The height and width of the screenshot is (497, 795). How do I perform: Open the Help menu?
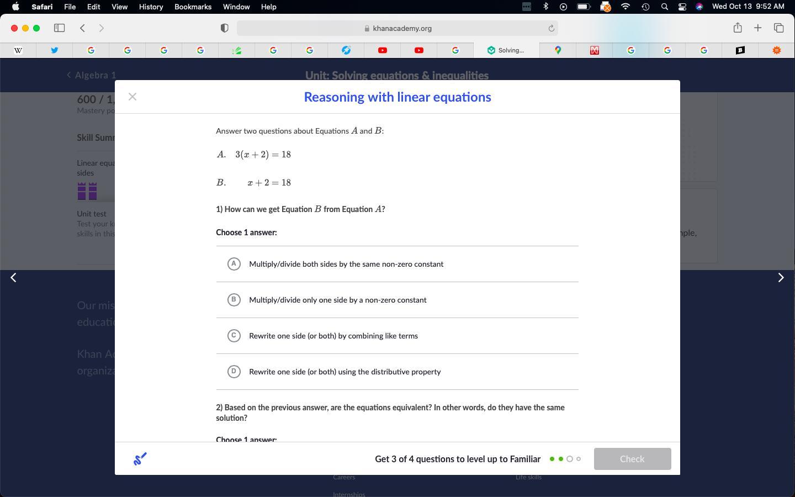click(268, 7)
